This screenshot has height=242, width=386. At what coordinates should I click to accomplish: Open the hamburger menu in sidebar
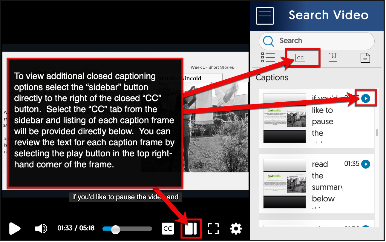tap(265, 16)
